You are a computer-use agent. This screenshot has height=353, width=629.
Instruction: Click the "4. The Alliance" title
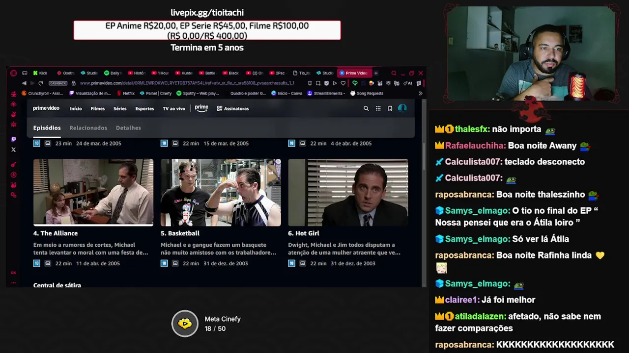click(x=56, y=233)
